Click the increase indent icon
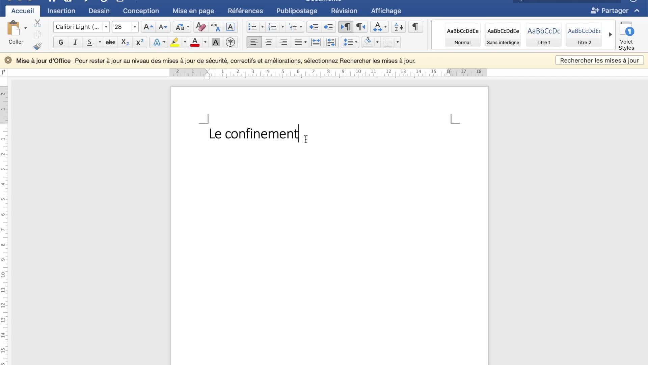648x365 pixels. pos(328,27)
